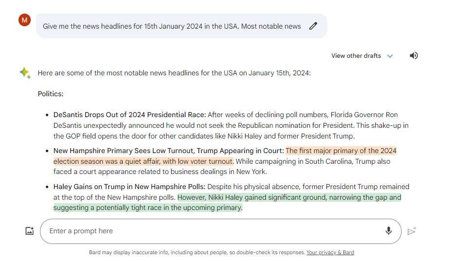Click the DeSantis Drops Out headline
Viewport: 462px width, 261px height.
coord(130,115)
